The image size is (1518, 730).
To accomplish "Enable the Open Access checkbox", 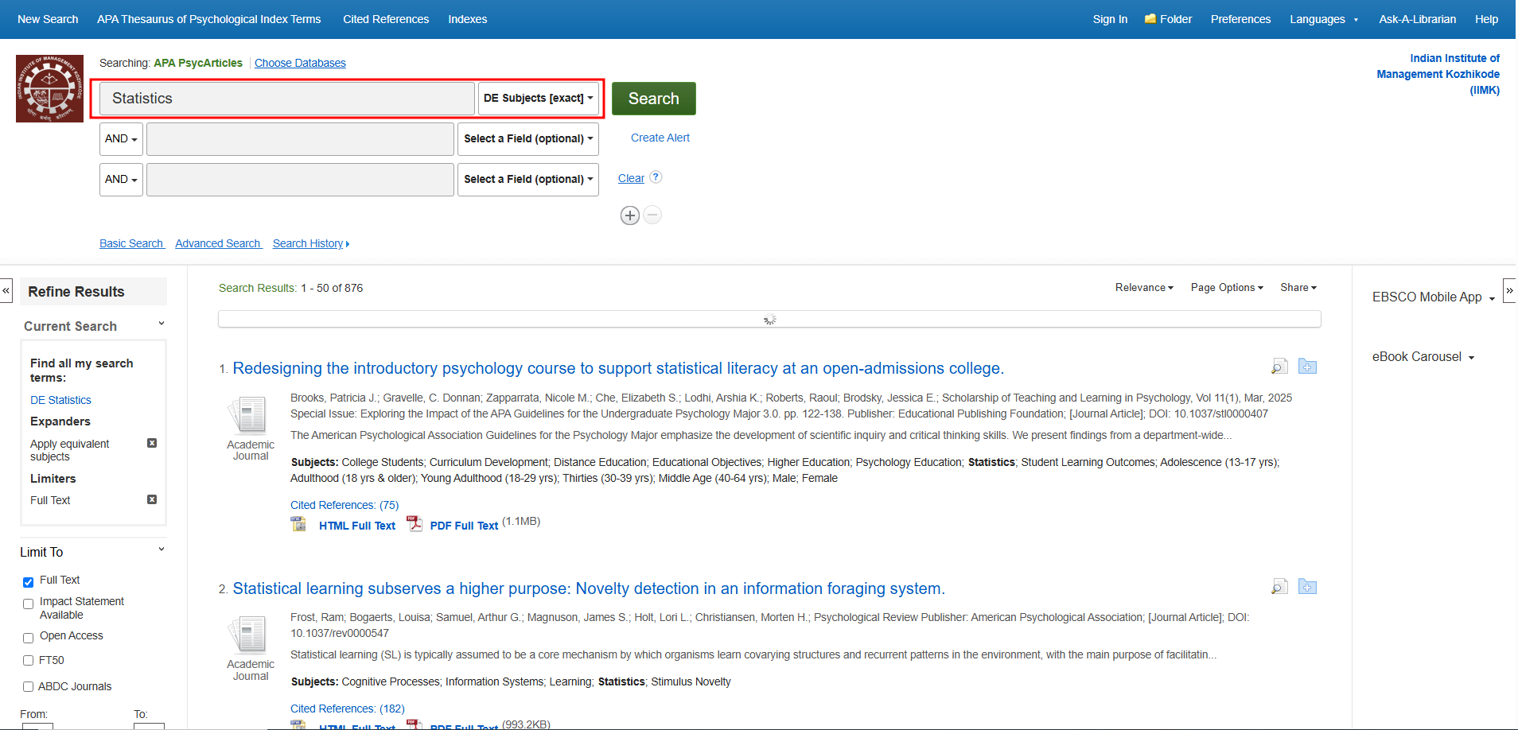I will 28,637.
